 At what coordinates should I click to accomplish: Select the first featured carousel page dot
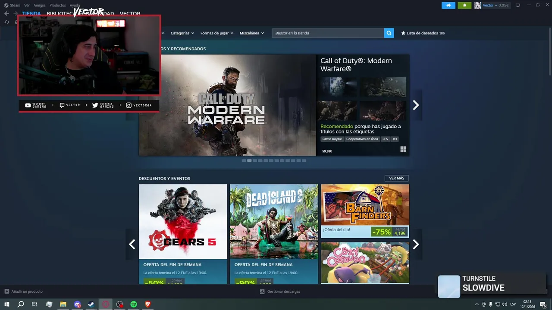click(244, 161)
